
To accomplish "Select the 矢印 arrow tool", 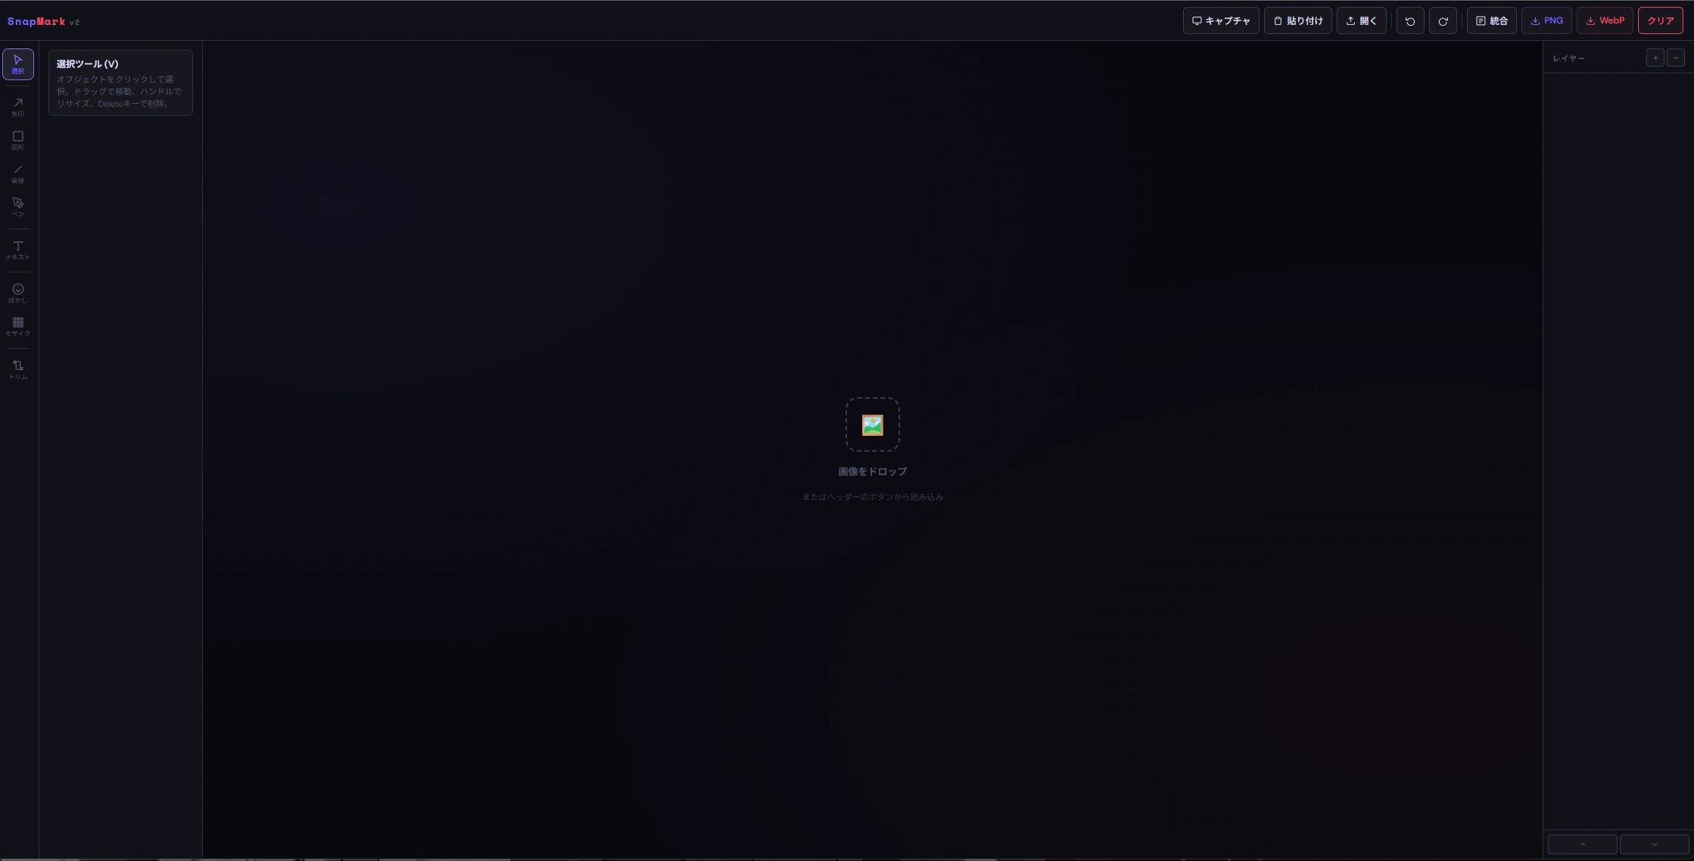I will [x=17, y=107].
